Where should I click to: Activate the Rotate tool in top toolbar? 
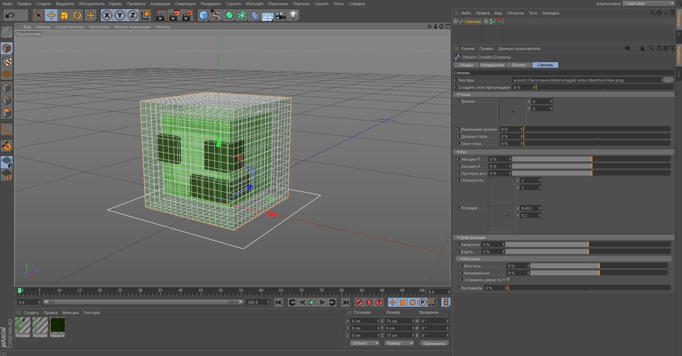(77, 15)
